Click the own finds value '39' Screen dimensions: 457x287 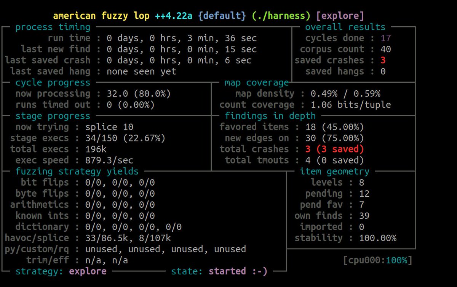pyautogui.click(x=364, y=216)
